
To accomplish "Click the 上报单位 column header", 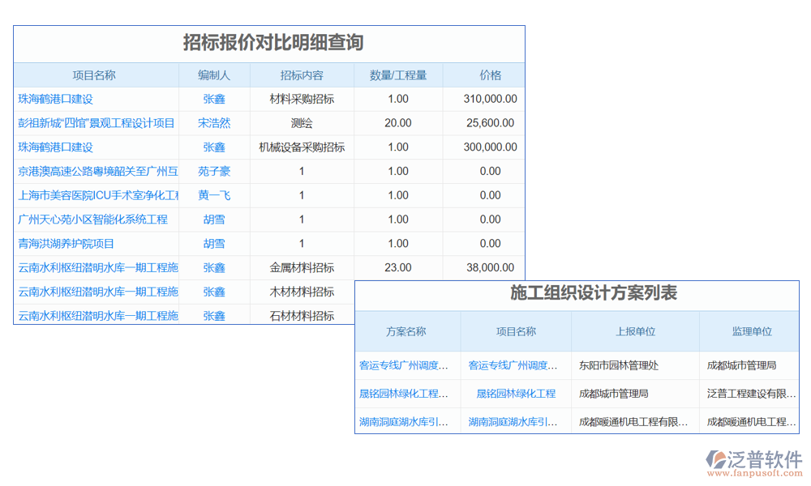I will coord(635,331).
